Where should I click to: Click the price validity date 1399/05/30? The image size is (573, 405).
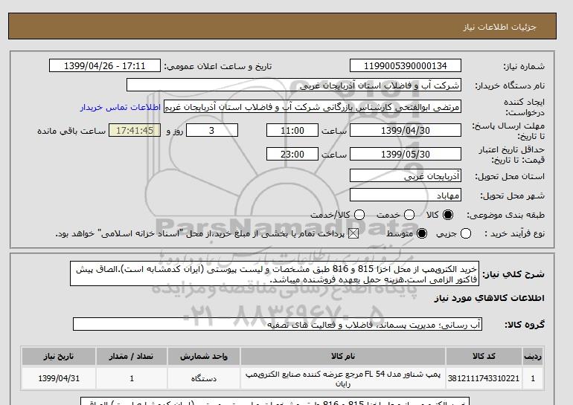[x=406, y=154]
